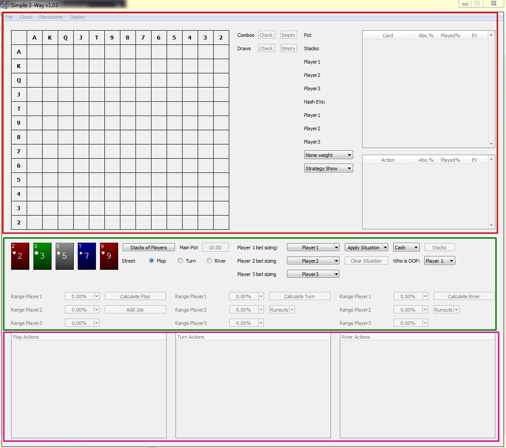Select the 7 of diamonds board card
This screenshot has width=506, height=448.
(86, 256)
